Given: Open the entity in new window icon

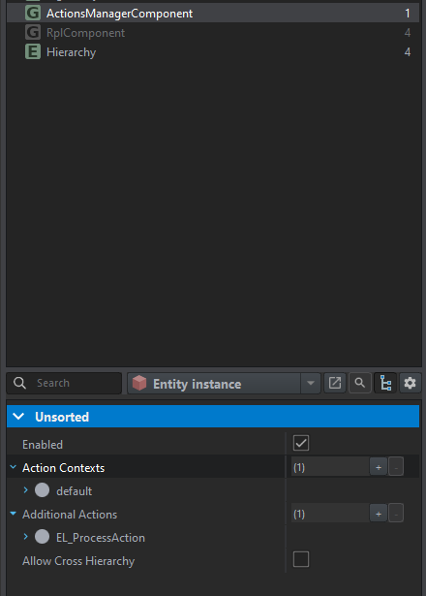Looking at the screenshot, I should point(334,383).
